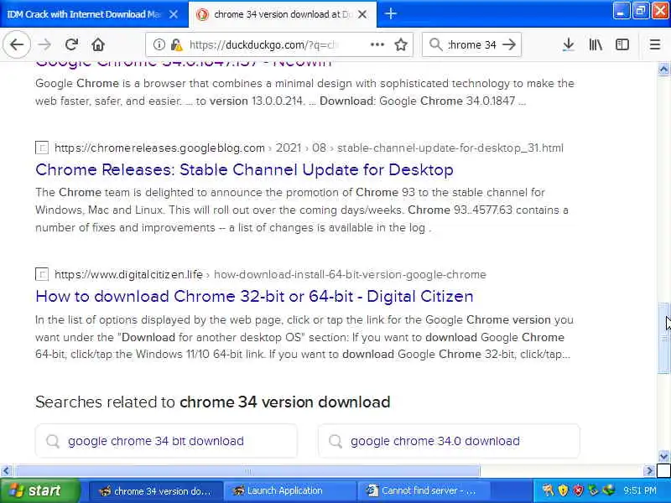Click the favicon next to chromereleases URL
671x503 pixels.
tap(42, 148)
